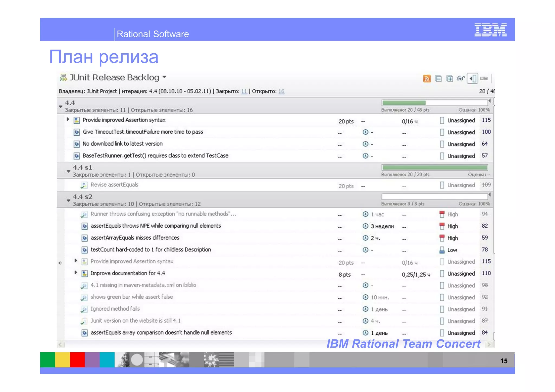
Task: Click story icon of Revise assertEquals
Action: (x=84, y=185)
